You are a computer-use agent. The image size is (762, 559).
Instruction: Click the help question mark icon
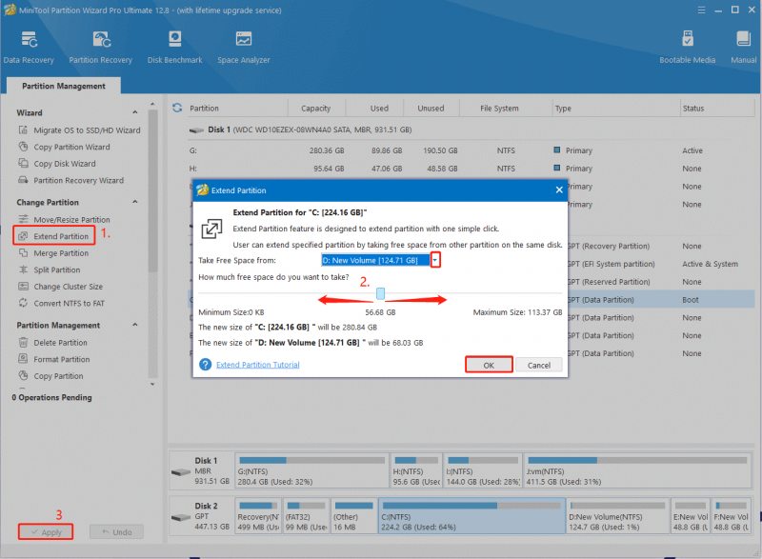click(206, 364)
